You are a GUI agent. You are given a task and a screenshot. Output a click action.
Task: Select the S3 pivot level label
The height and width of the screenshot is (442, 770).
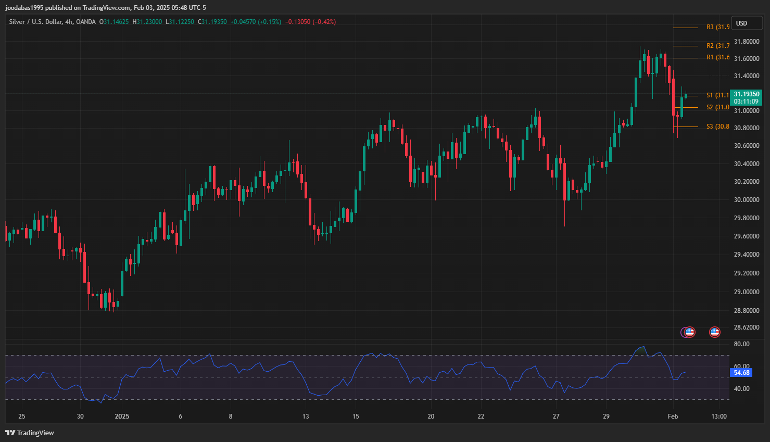pos(717,127)
